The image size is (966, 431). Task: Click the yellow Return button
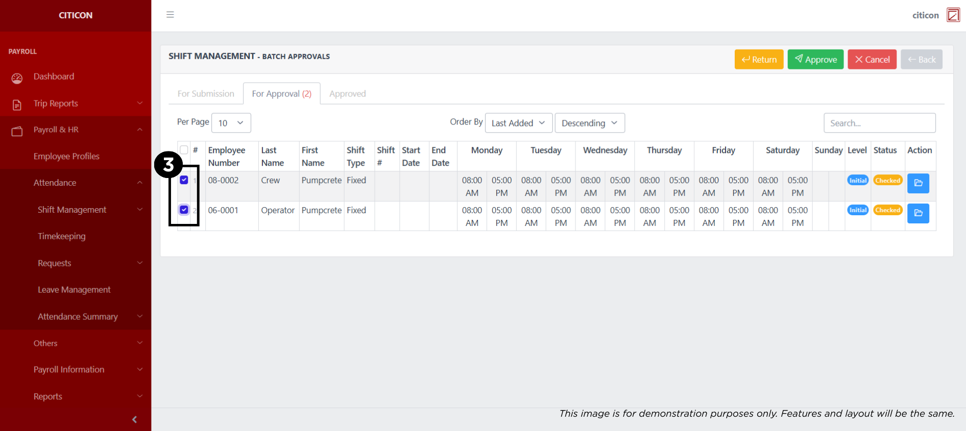point(759,60)
